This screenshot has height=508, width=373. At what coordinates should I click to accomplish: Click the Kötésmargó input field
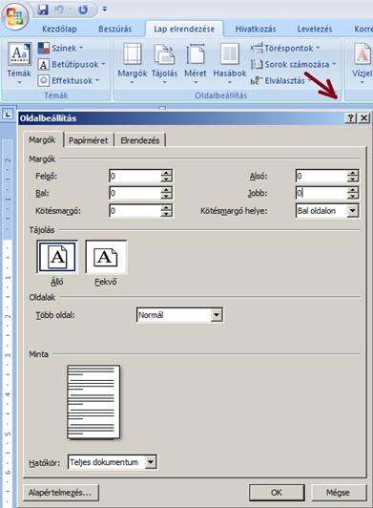[x=135, y=211]
